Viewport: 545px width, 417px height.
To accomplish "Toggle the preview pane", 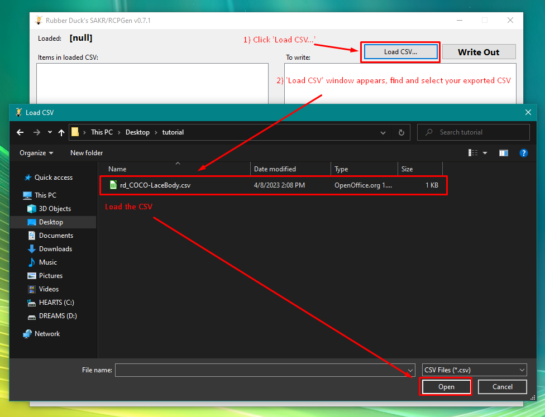I will 503,153.
